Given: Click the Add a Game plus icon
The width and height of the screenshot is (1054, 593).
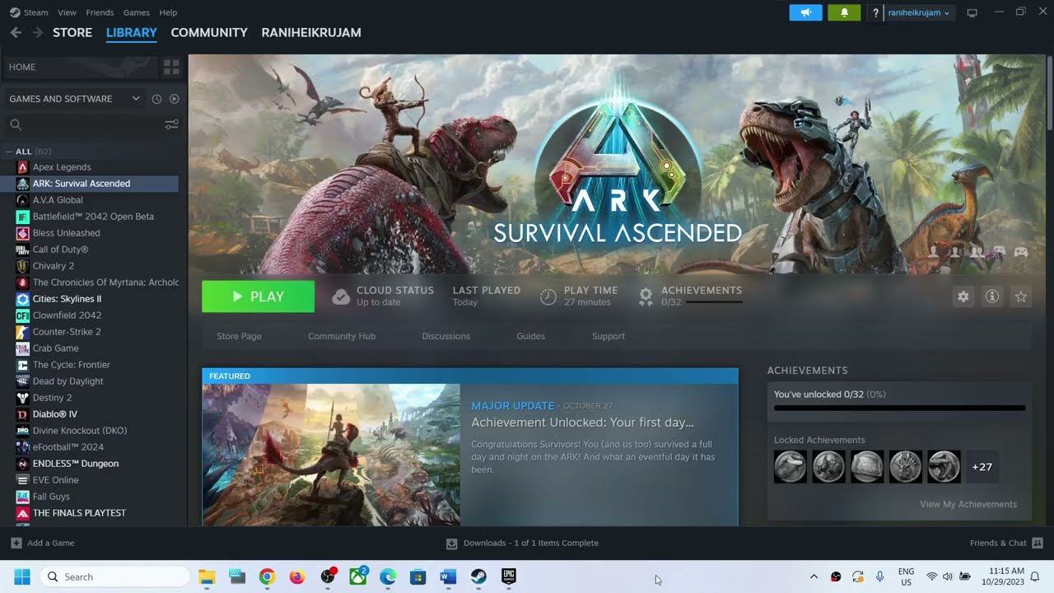Looking at the screenshot, I should 16,543.
